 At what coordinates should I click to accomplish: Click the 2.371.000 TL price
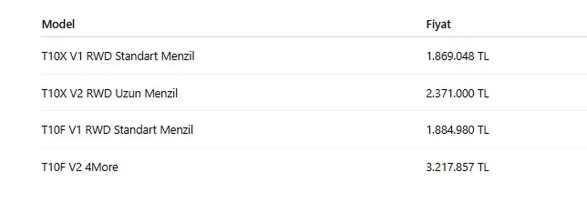pos(457,93)
